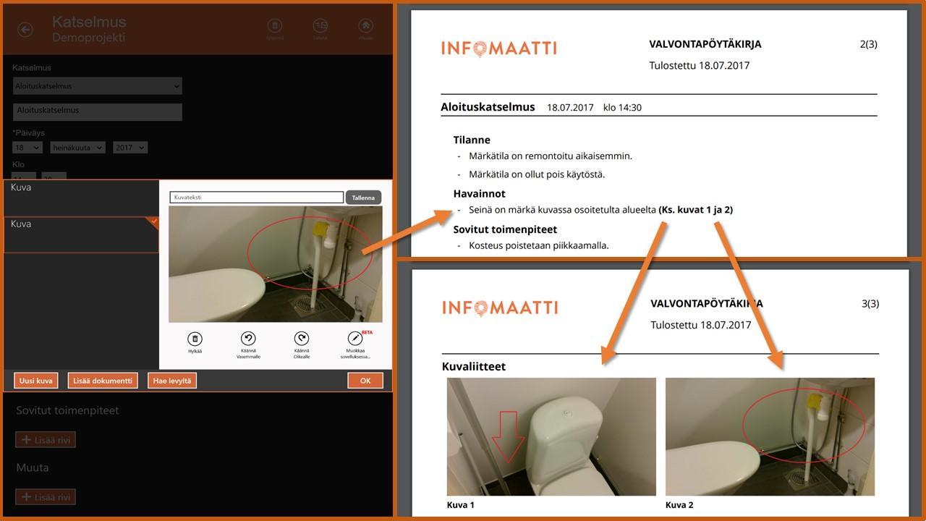Select the highlighted second Kuva item
Screen dimensions: 926x521
tap(81, 235)
